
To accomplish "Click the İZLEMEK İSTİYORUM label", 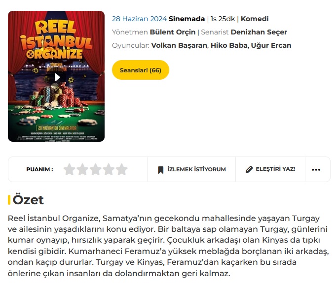I will pos(196,169).
